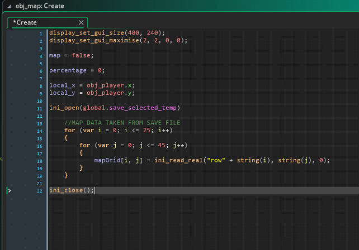Click the outer for loop with i <= 25
This screenshot has height=250, width=359.
(119, 130)
